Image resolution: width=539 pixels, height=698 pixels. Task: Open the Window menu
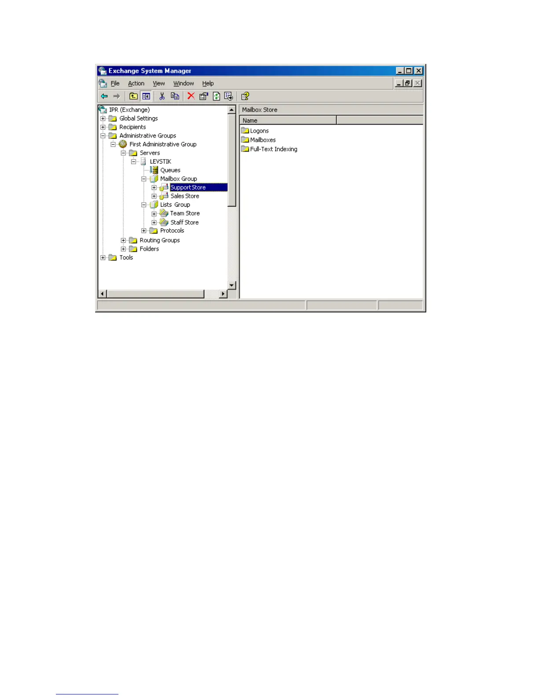184,83
